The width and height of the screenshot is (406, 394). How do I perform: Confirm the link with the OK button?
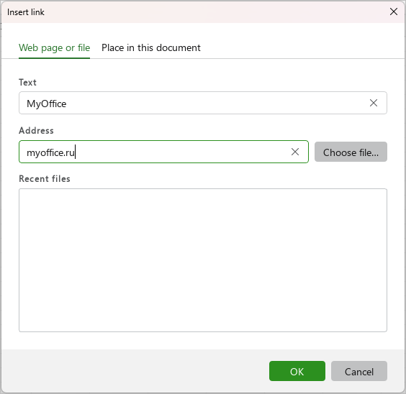click(x=297, y=371)
